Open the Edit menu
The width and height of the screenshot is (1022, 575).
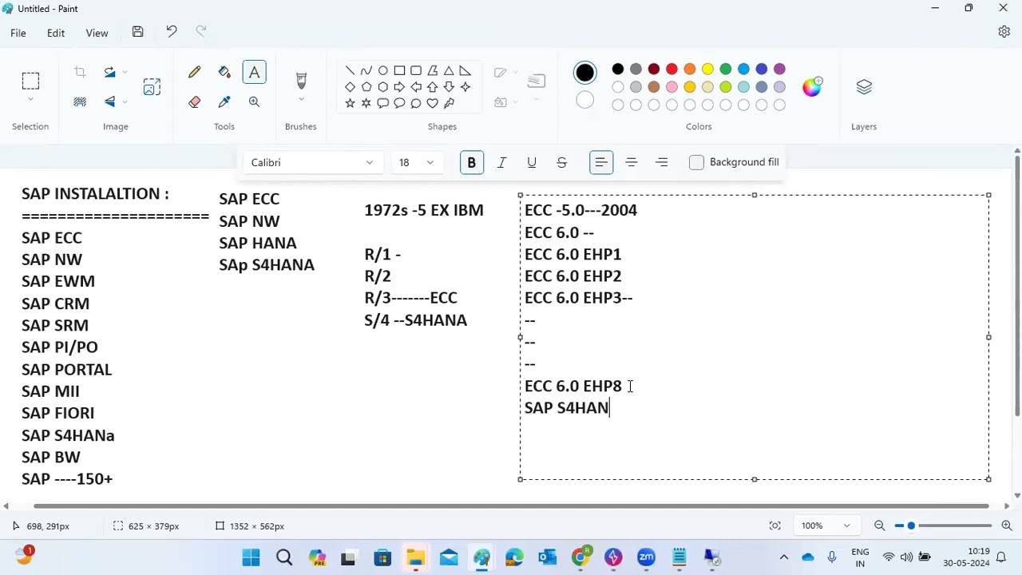[x=56, y=33]
